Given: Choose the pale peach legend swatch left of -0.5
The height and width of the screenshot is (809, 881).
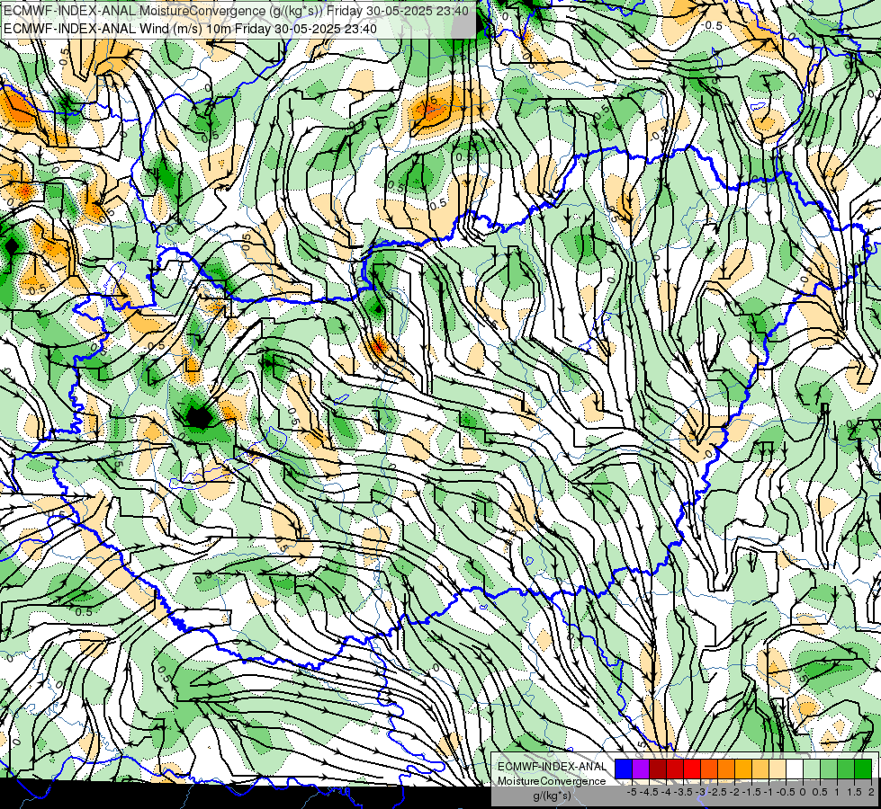Looking at the screenshot, I should pos(777,769).
